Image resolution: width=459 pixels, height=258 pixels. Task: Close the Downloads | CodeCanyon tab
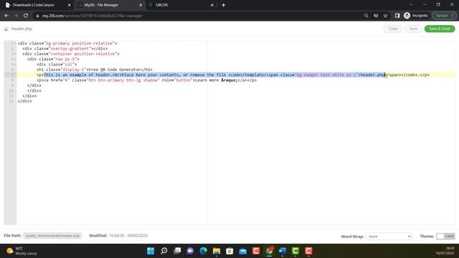point(70,5)
